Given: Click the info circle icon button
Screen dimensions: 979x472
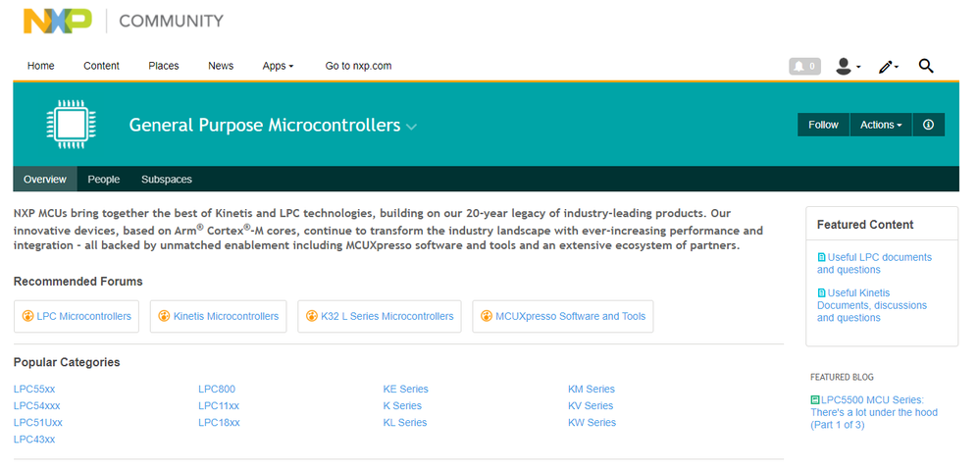Looking at the screenshot, I should tap(928, 125).
